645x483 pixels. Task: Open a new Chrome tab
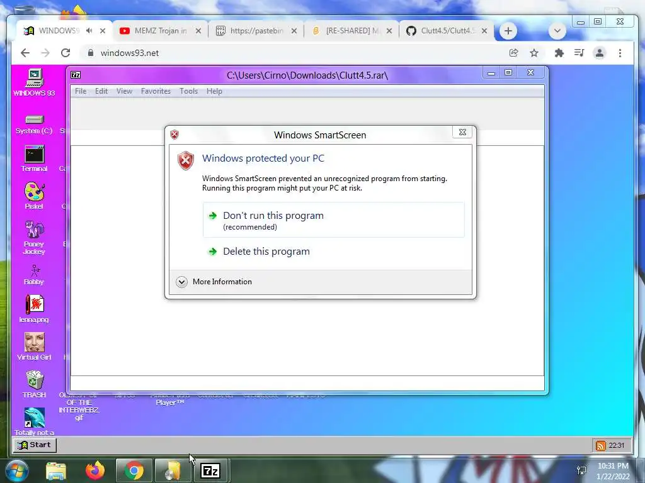point(508,31)
